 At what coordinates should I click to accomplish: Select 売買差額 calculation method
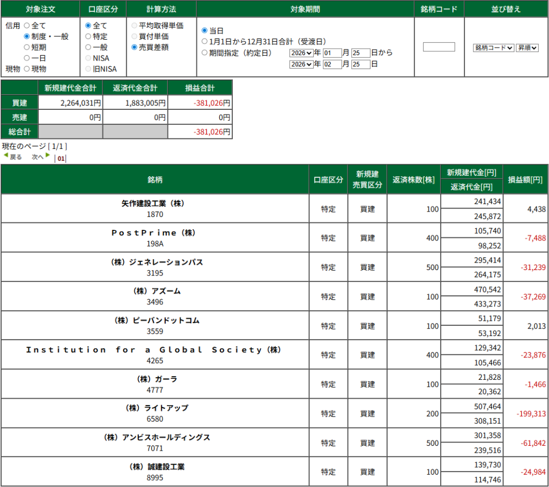pyautogui.click(x=135, y=47)
